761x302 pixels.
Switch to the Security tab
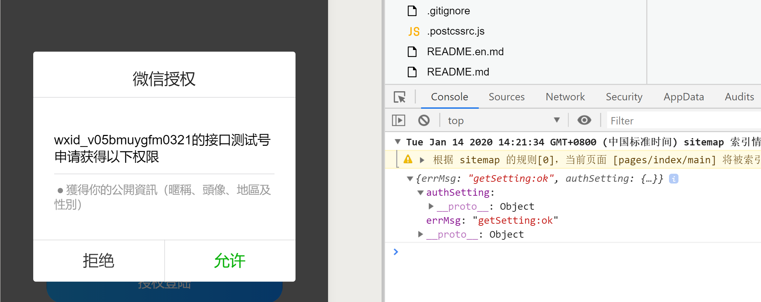624,97
